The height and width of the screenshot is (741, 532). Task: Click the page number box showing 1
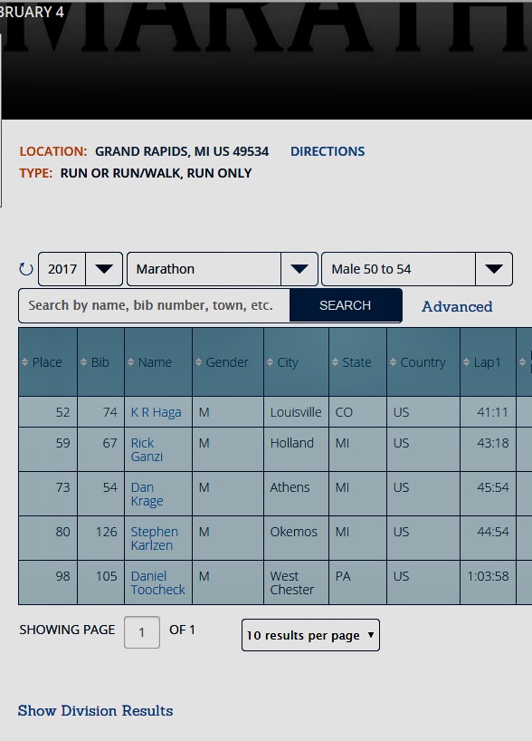tap(142, 632)
